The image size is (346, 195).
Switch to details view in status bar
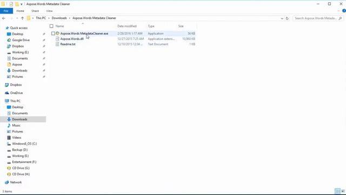point(337,191)
